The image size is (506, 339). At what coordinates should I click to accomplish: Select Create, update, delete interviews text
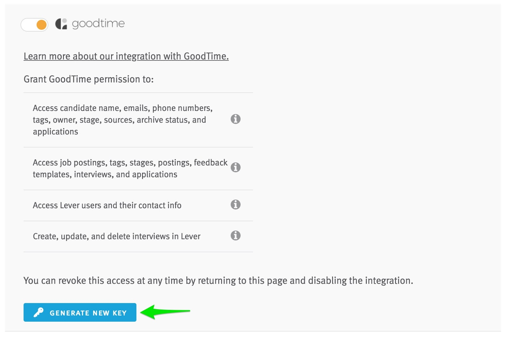116,236
